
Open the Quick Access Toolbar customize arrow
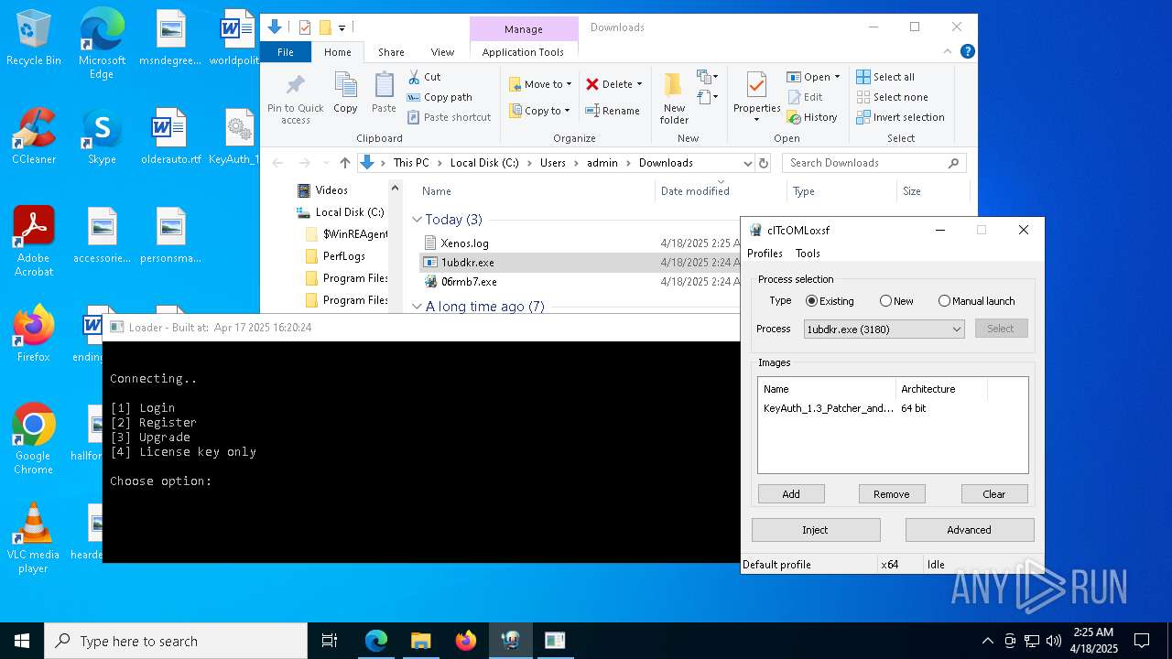(342, 27)
